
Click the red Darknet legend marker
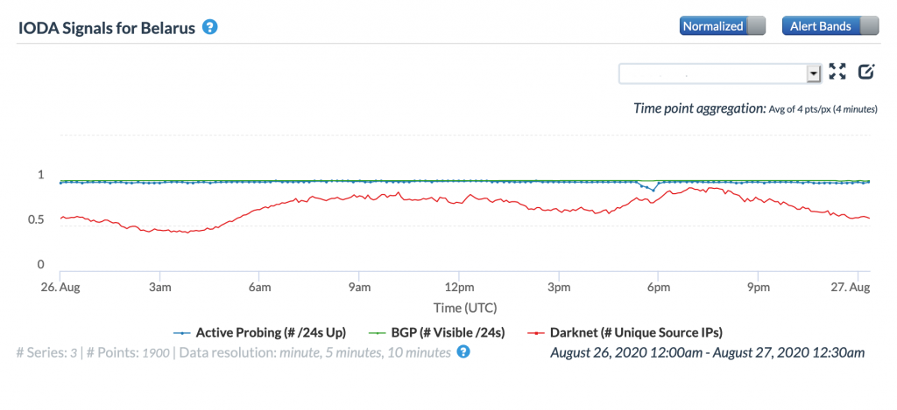tap(534, 332)
